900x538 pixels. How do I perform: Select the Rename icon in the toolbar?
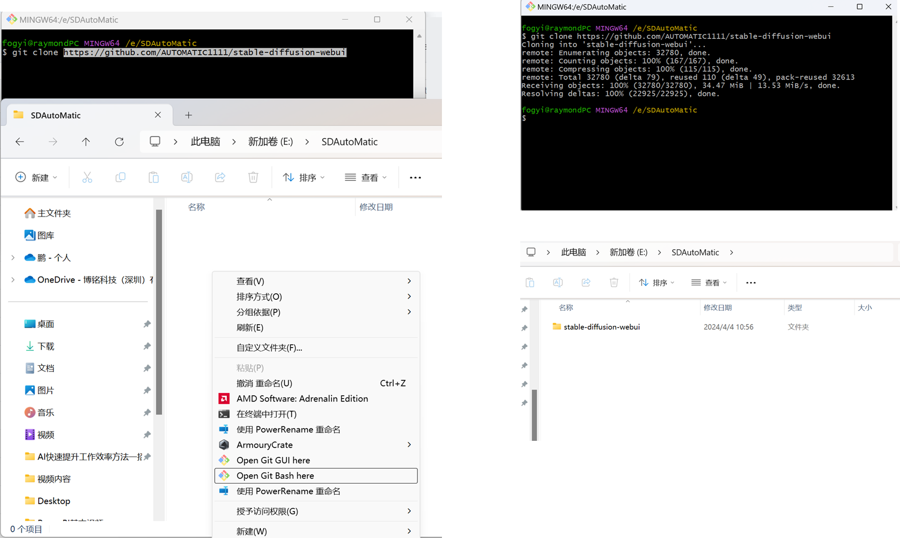(x=187, y=177)
